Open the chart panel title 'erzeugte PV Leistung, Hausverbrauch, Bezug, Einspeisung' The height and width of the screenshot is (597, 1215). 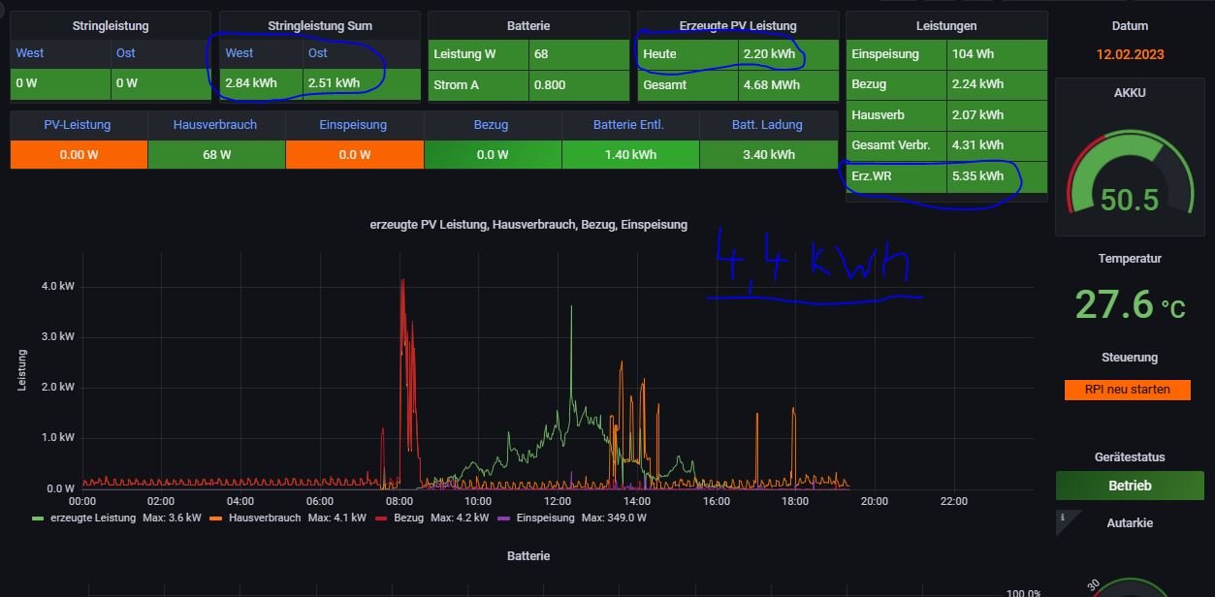click(528, 225)
